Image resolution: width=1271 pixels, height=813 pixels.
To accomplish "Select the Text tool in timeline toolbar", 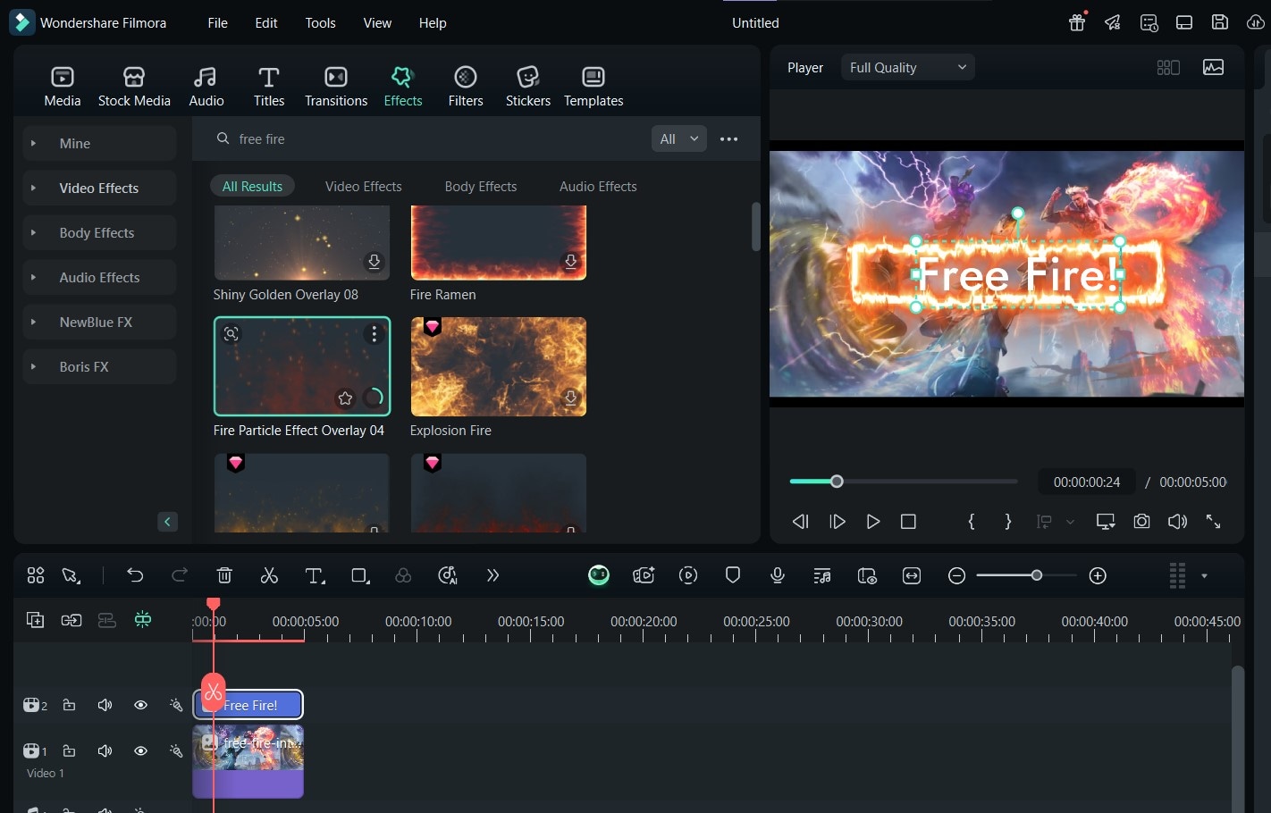I will 315,576.
